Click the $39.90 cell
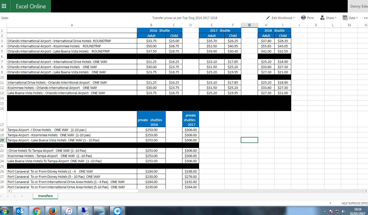 point(212,51)
